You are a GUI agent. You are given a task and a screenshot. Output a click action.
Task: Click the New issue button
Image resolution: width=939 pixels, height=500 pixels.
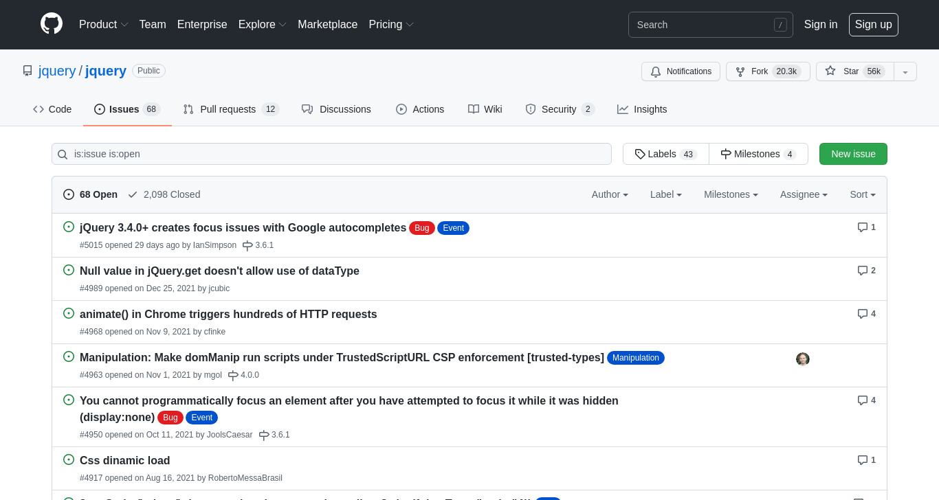pos(853,154)
